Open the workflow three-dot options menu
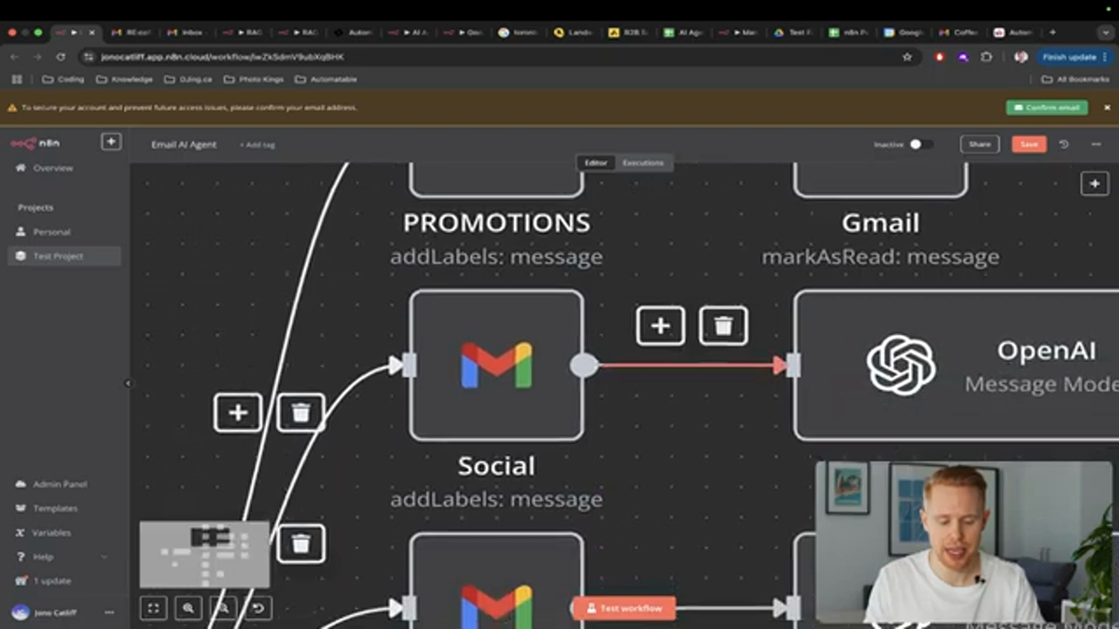The image size is (1119, 629). [x=1096, y=144]
